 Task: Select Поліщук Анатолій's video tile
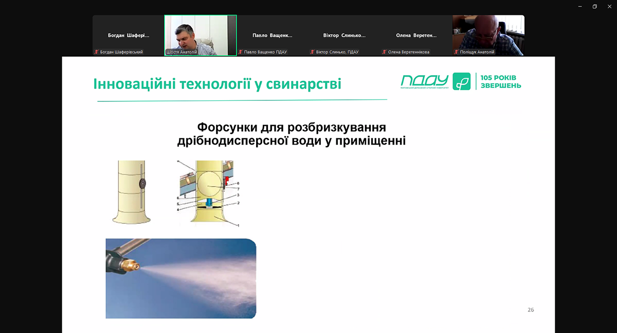(x=488, y=32)
